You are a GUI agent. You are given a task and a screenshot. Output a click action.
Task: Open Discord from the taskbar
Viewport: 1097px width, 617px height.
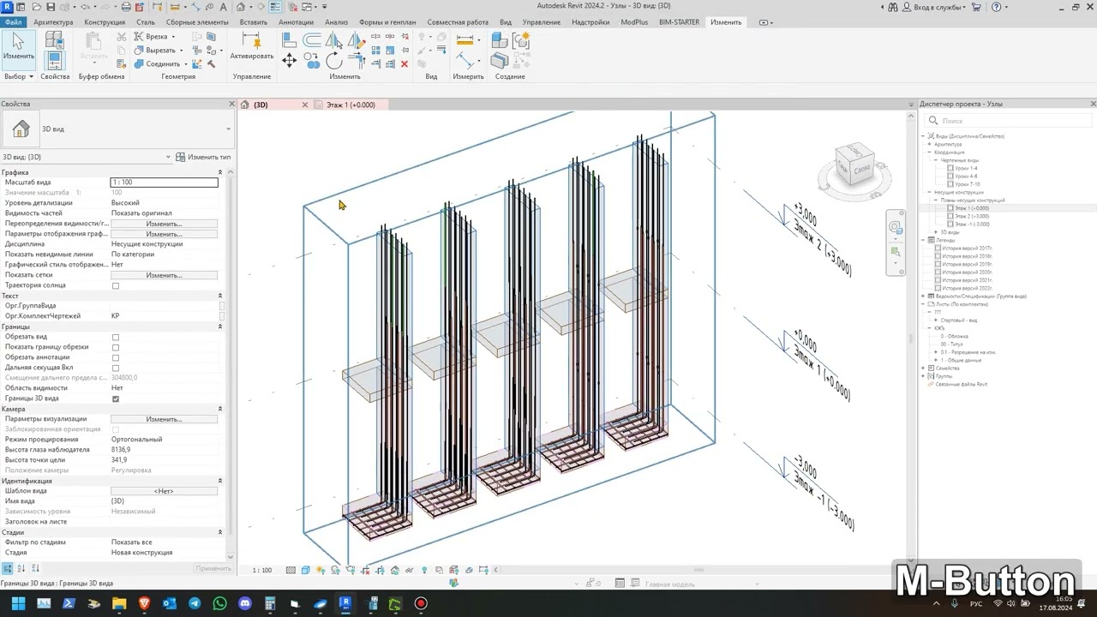[x=244, y=603]
